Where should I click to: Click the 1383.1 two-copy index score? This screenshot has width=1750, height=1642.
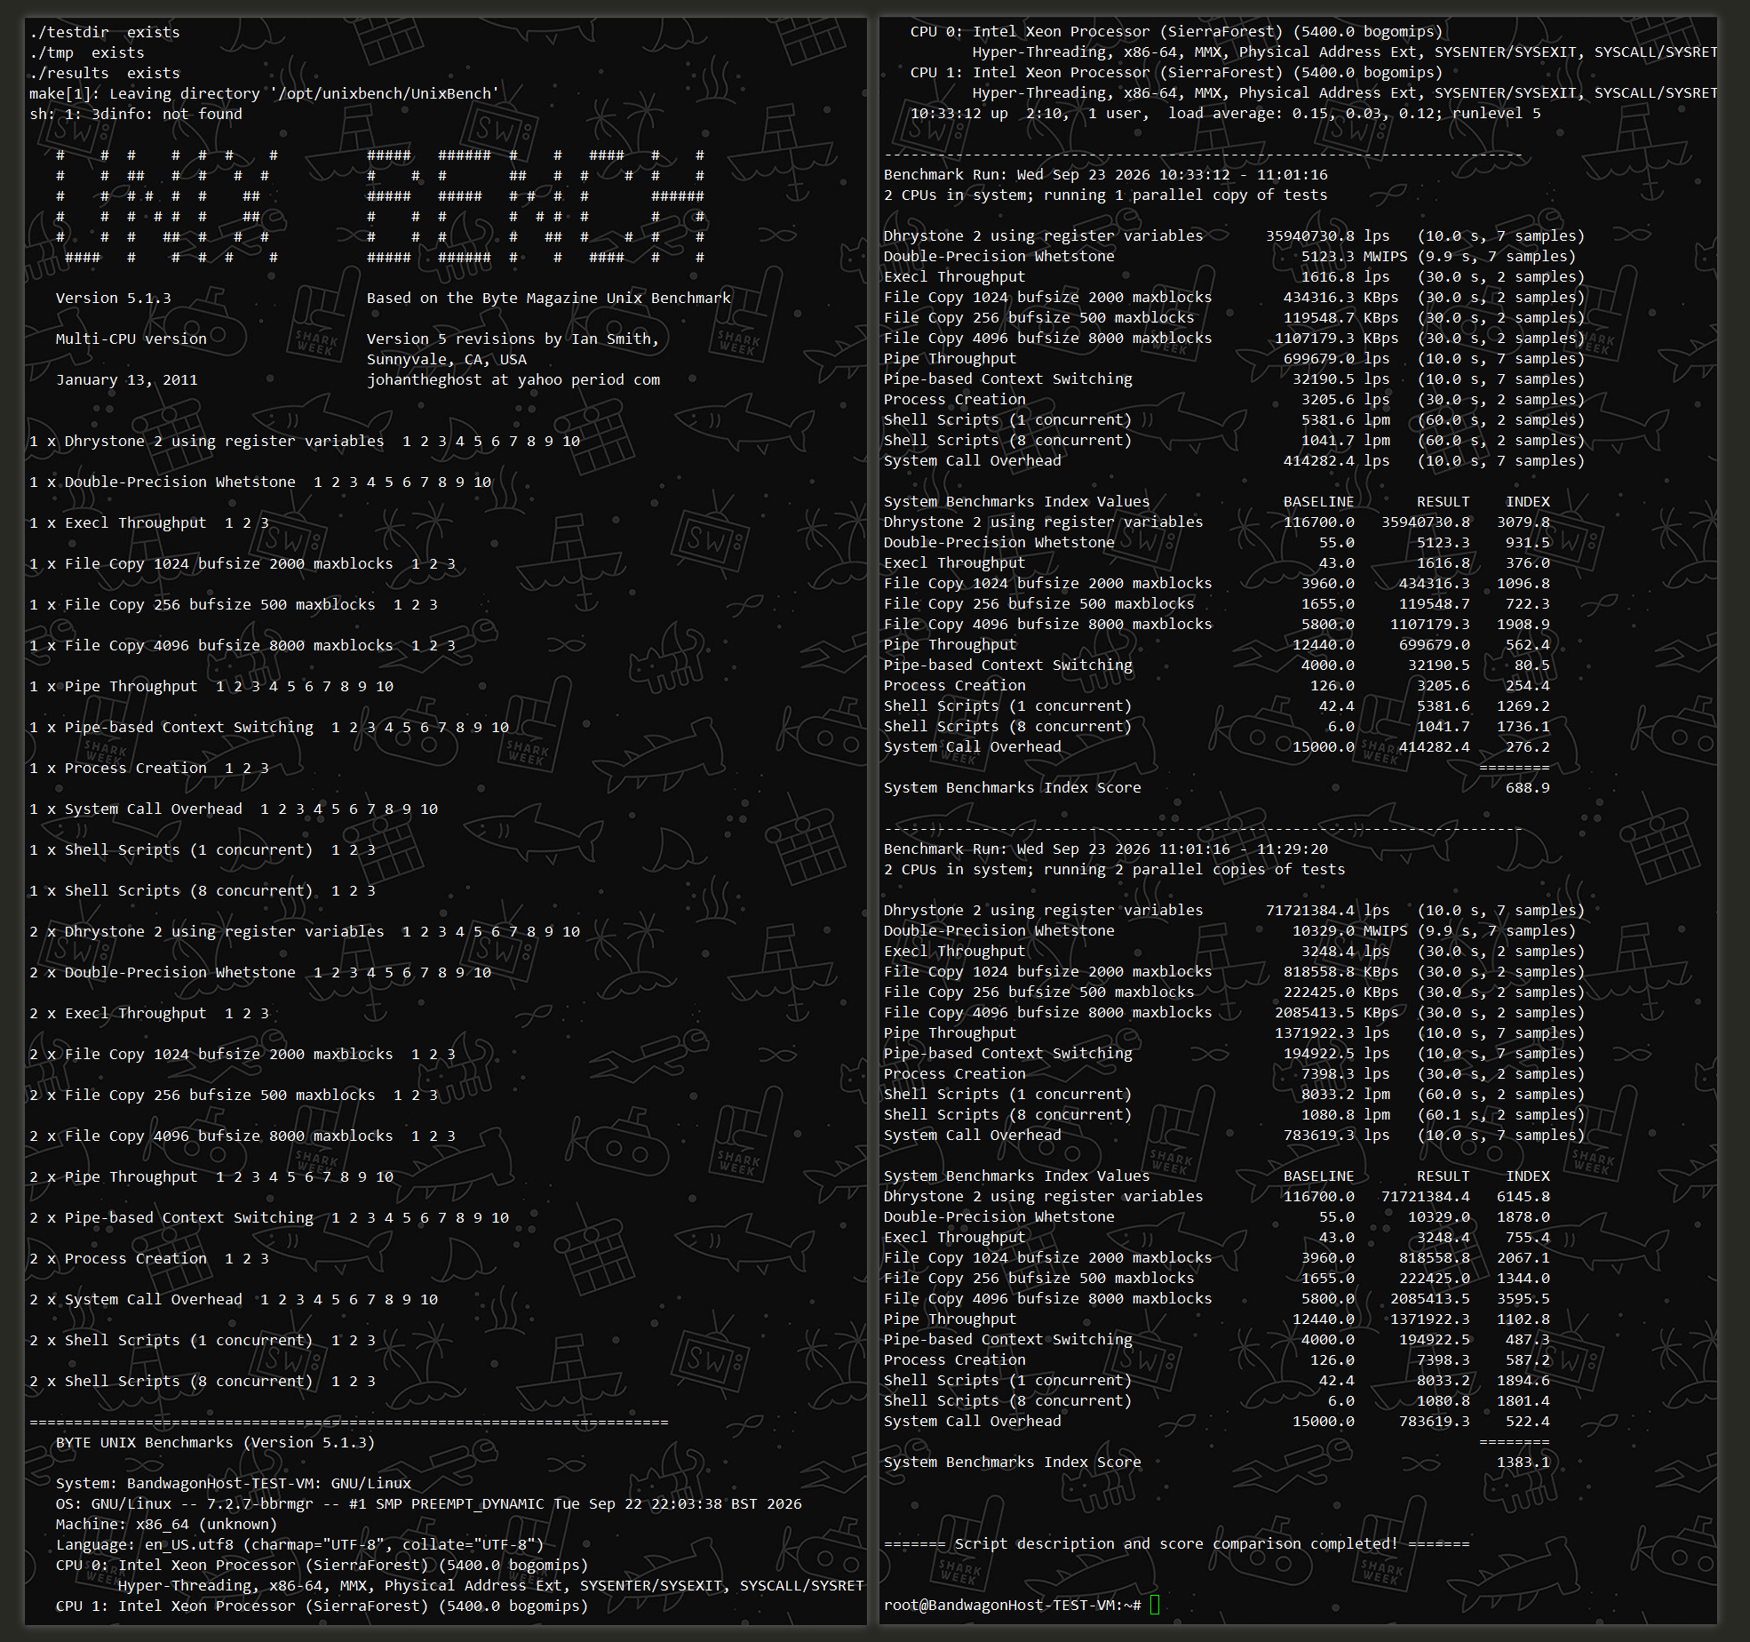pyautogui.click(x=1523, y=1462)
